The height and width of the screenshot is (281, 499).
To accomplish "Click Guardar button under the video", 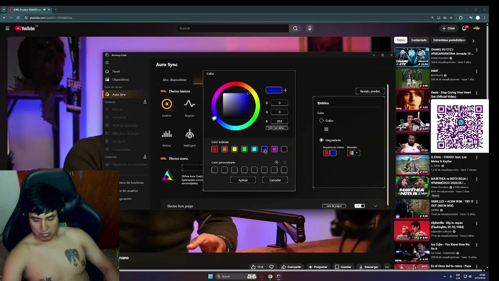I will 343,267.
